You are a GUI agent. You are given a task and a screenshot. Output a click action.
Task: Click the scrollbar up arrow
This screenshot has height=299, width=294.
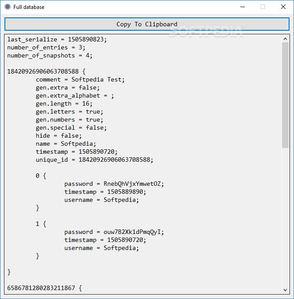285,39
